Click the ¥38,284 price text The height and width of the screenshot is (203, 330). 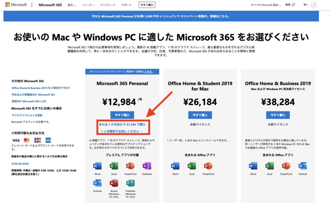tap(278, 102)
